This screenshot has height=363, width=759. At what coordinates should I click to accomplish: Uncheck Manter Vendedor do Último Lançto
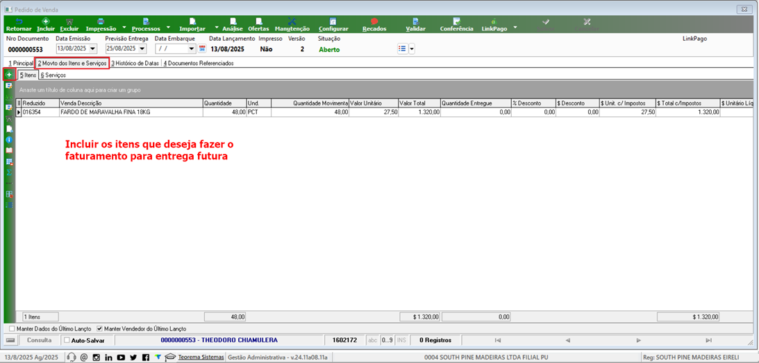(100, 328)
